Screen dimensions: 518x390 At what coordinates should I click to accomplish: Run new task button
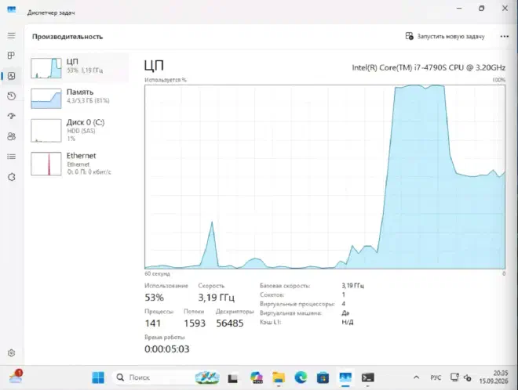(445, 36)
